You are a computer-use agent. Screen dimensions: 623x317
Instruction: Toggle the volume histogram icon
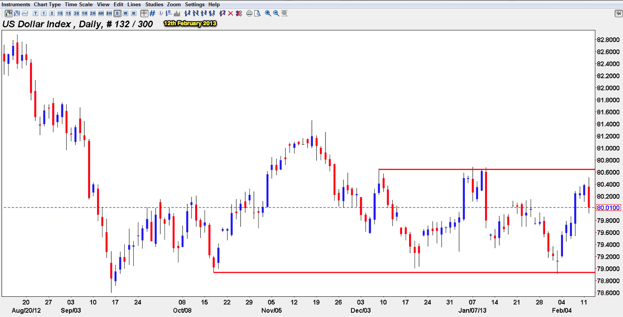pos(177,13)
